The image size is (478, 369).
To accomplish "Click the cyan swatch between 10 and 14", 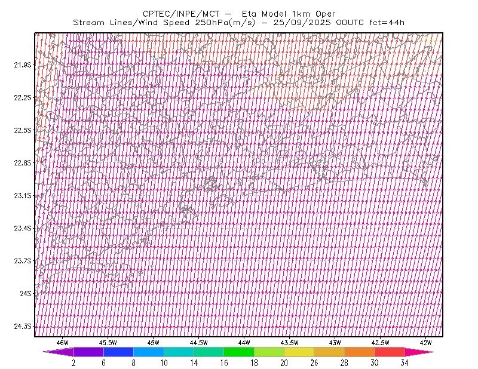I will click(179, 352).
